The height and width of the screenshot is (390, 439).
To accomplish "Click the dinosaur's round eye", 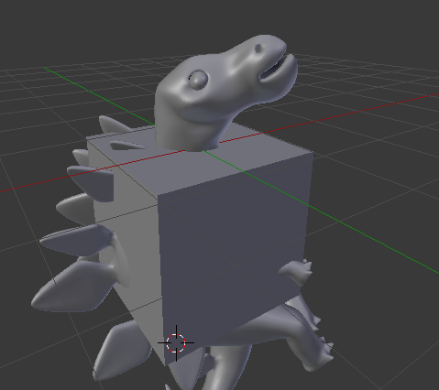I will pos(198,80).
